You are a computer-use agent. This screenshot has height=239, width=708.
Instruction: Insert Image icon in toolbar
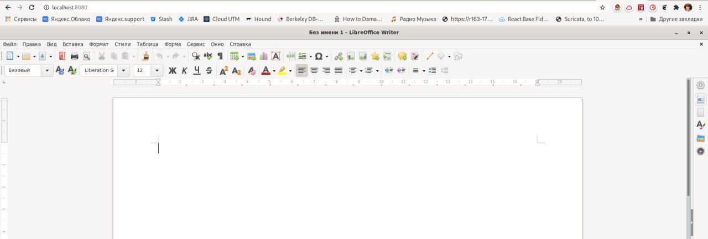point(251,56)
